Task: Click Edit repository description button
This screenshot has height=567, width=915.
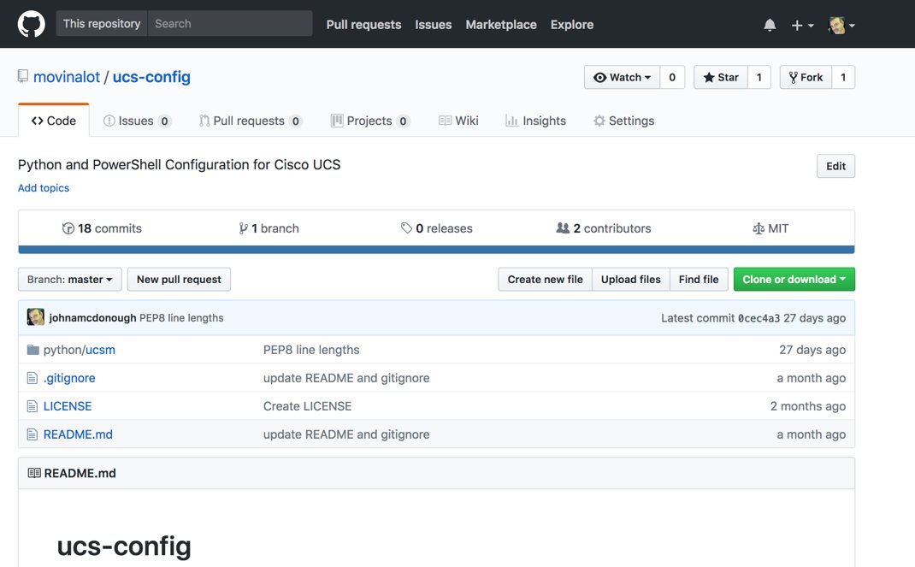Action: pyautogui.click(x=835, y=166)
